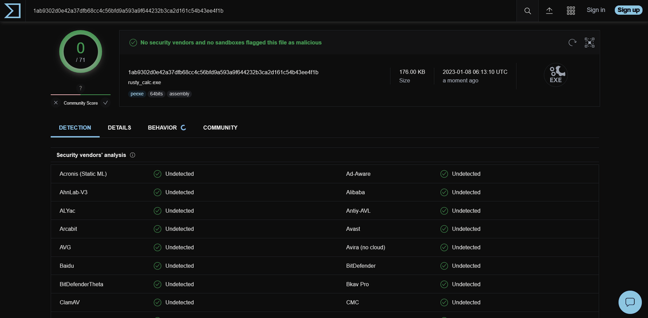Upvote with the community score check icon
The image size is (648, 318).
tap(105, 102)
